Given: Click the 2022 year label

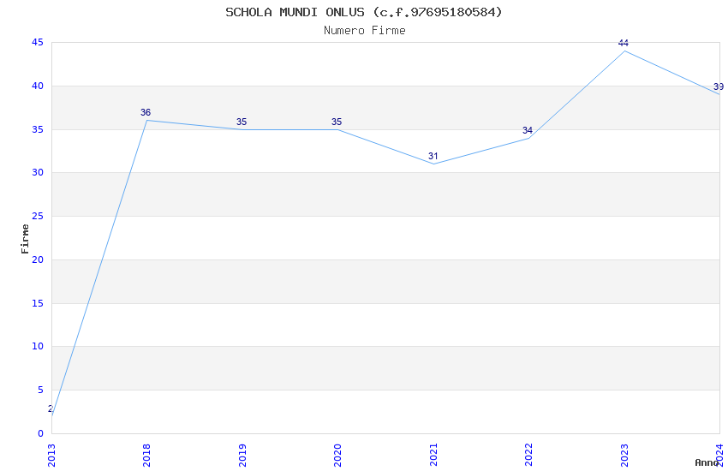Looking at the screenshot, I should [528, 456].
